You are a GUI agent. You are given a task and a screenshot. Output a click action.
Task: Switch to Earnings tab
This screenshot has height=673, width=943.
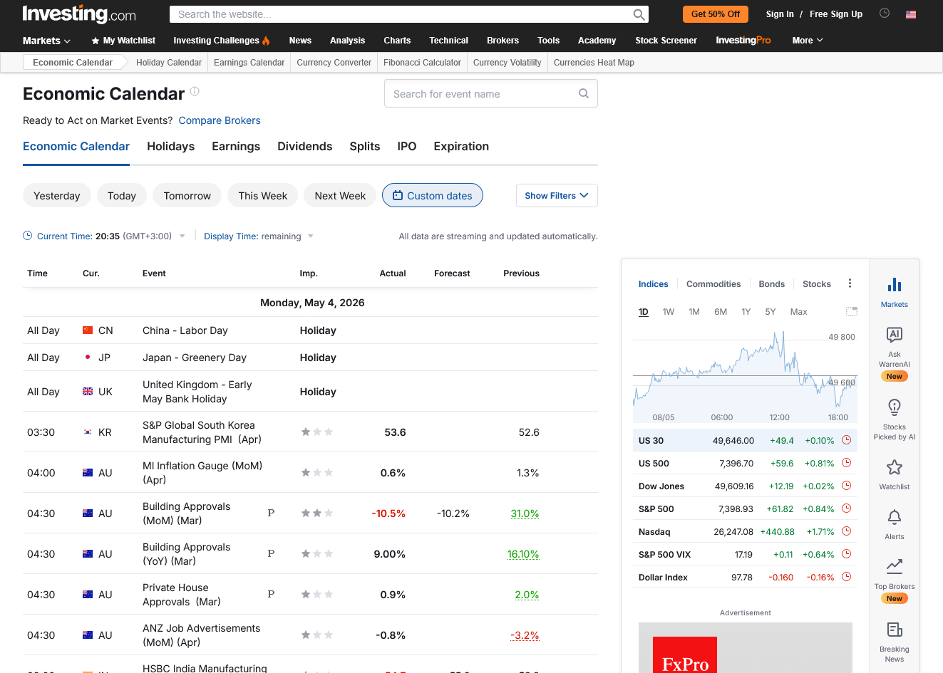click(236, 146)
